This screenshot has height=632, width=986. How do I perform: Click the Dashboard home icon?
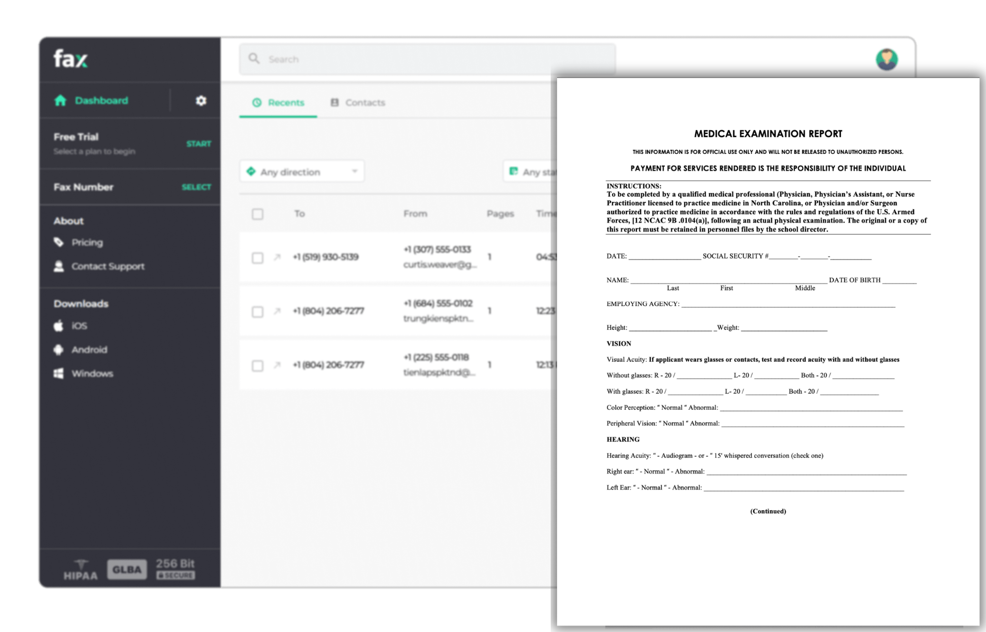pyautogui.click(x=60, y=101)
